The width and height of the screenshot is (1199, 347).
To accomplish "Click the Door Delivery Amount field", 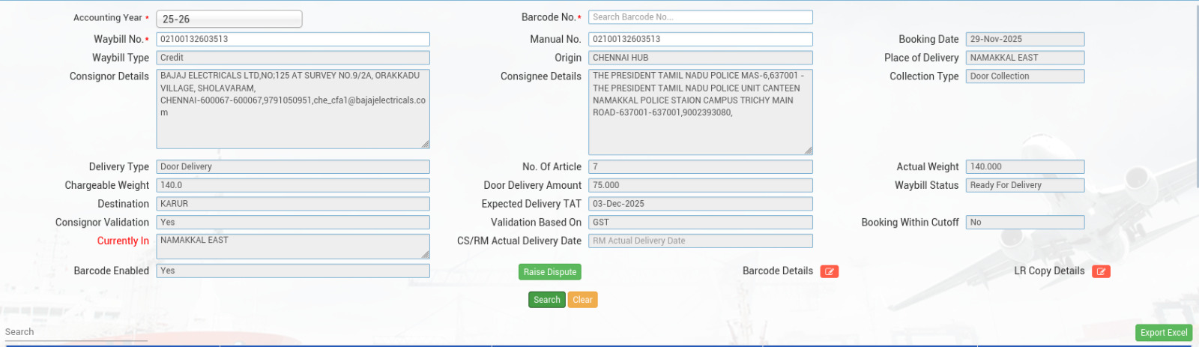I will (700, 185).
